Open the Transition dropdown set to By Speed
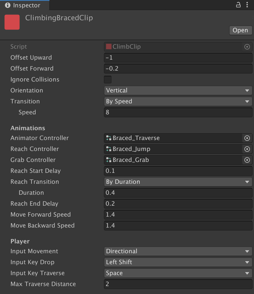 click(x=178, y=101)
